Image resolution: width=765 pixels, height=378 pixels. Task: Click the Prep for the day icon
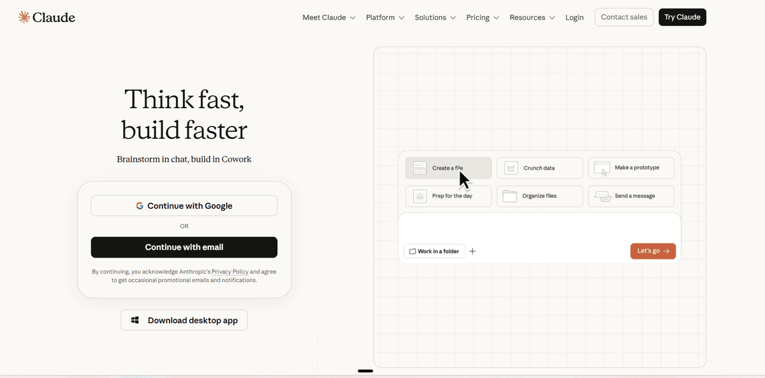coord(419,196)
